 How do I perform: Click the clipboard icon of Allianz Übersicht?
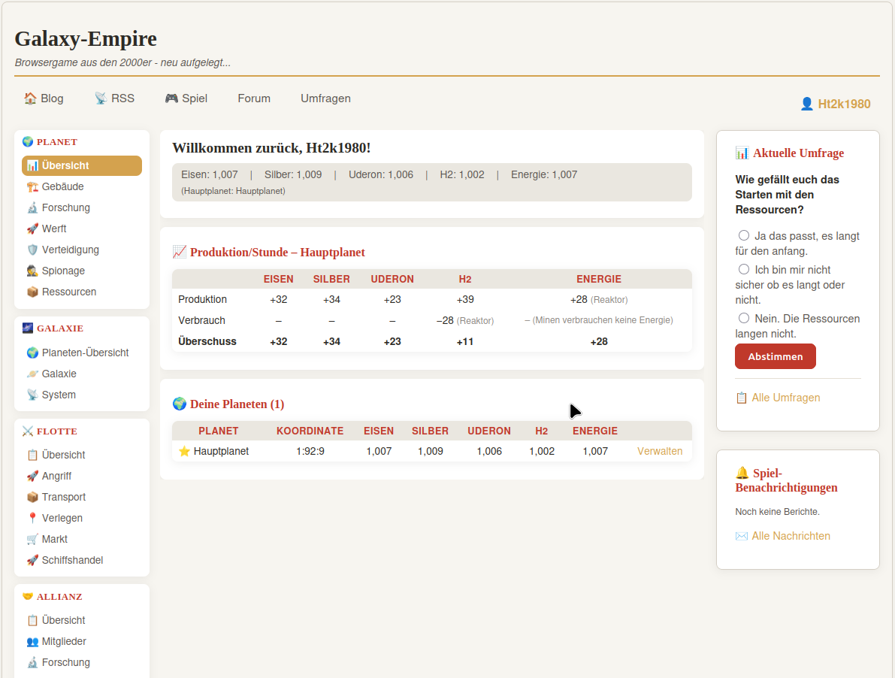(32, 620)
